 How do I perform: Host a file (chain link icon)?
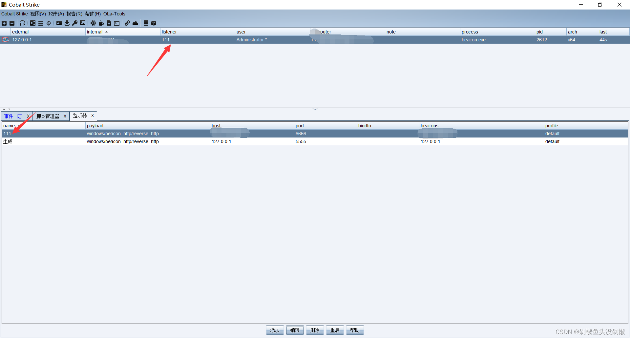(x=127, y=23)
